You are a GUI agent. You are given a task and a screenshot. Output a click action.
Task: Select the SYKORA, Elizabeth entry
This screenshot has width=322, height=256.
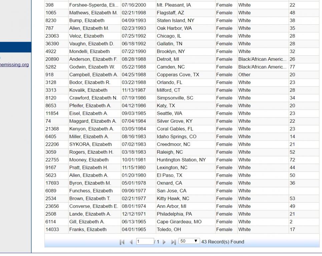point(90,144)
